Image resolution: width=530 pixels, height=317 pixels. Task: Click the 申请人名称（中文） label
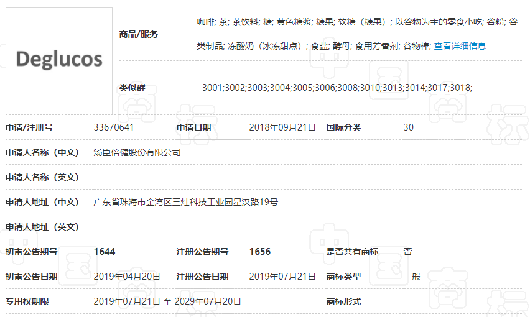[42, 152]
